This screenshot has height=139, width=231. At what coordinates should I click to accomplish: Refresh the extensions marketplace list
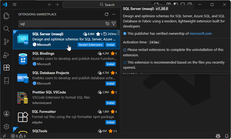click(107, 14)
